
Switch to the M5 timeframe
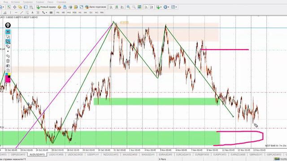coord(63,13)
